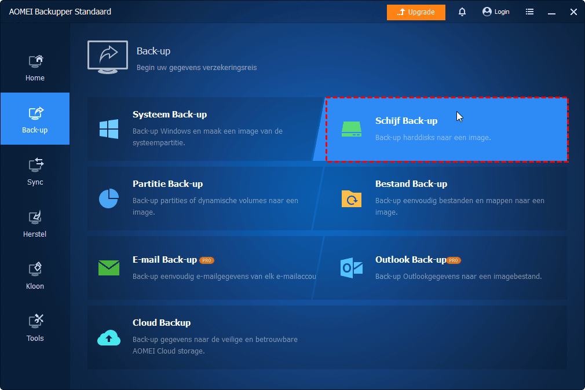This screenshot has height=390, width=585.
Task: Open notifications bell icon
Action: click(x=462, y=12)
